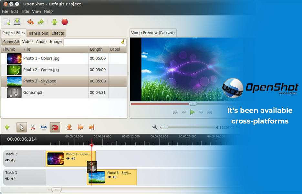
Task: Toggle speaker on Photo 1 - Color clip
Action: [73, 158]
